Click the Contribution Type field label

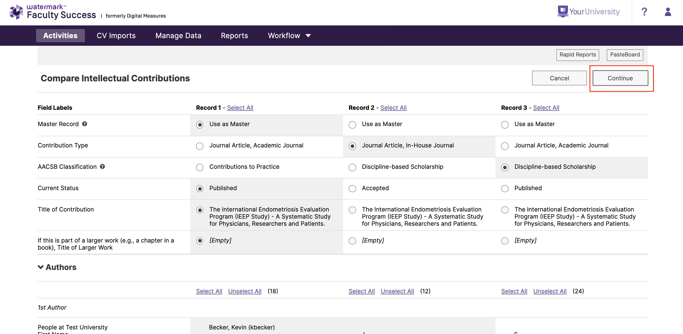[63, 145]
